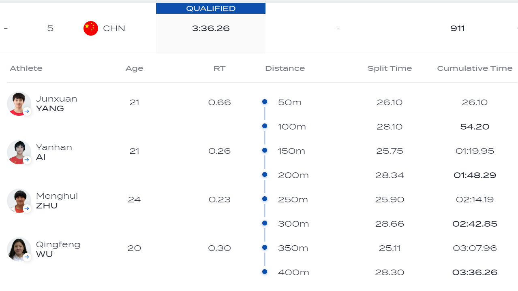Click the RT column header
The width and height of the screenshot is (518, 291).
coord(219,68)
